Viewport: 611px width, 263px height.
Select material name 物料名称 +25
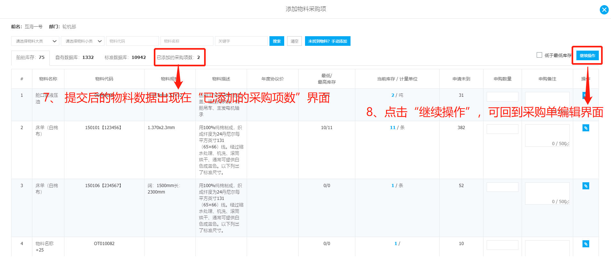tap(45, 247)
